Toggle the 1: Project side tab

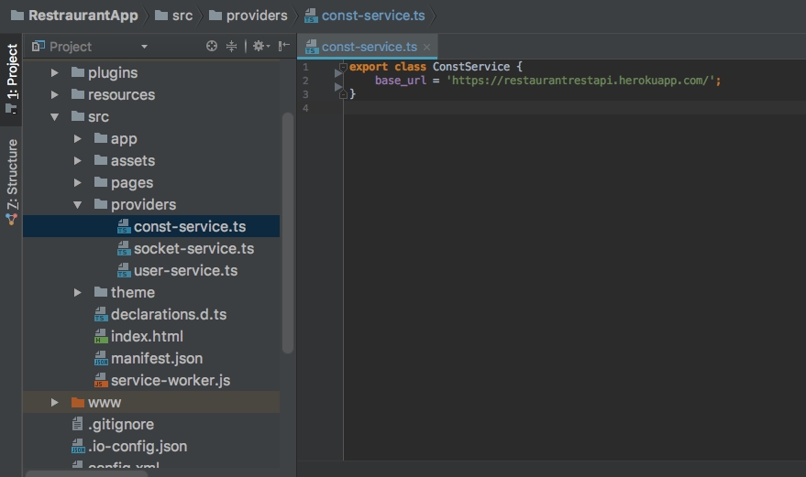12,77
